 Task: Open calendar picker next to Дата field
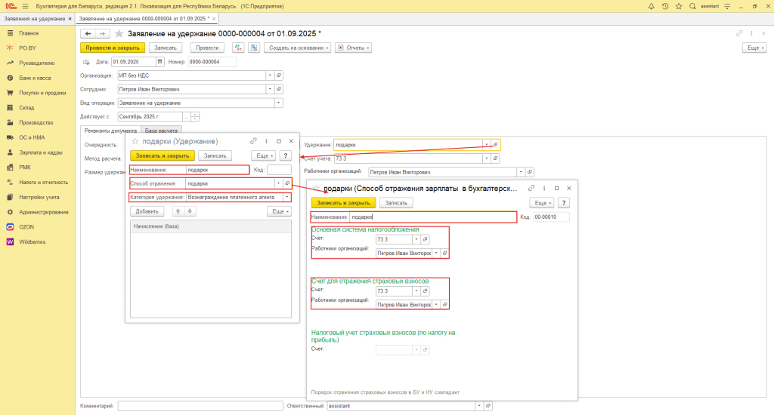159,61
